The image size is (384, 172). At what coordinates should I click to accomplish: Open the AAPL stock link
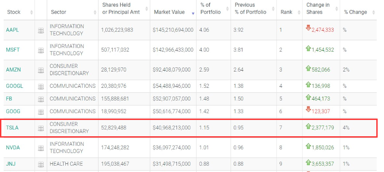tap(12, 30)
